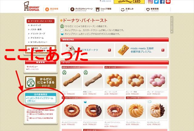The image size is (194, 131).
Task: Click red arrow on misdo meets banner
Action: click(163, 50)
